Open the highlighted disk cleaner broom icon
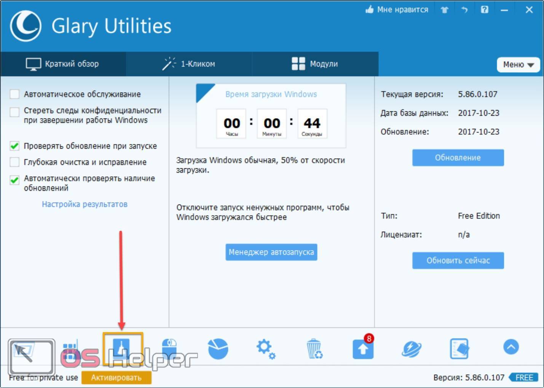The width and height of the screenshot is (544, 388). [123, 348]
